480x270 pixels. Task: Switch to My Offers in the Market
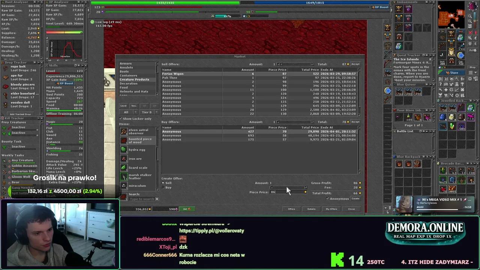(331, 209)
